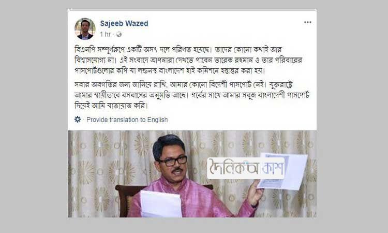Click the text line mentioning পাসপোর্টগুলোর কপি
The image size is (388, 233).
(x=170, y=71)
